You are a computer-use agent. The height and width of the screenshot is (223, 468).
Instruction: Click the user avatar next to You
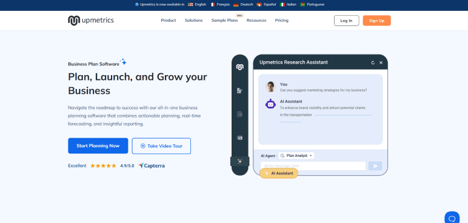point(270,87)
